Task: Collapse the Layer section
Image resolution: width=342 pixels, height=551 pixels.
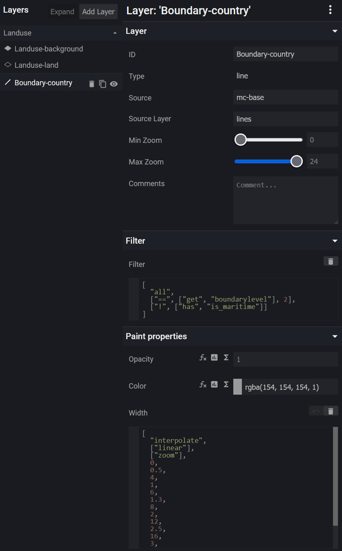Action: [x=335, y=31]
